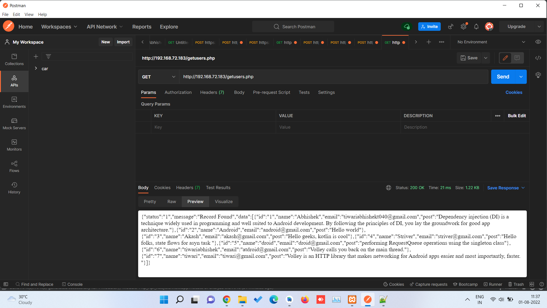Open the Mock Servers sidebar panel
The height and width of the screenshot is (308, 547).
(14, 124)
